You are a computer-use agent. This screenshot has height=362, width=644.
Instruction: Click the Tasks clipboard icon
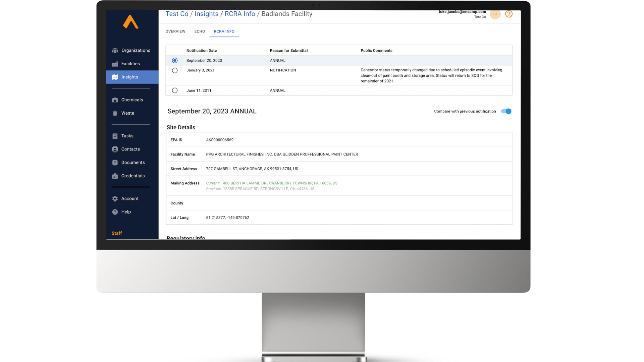point(115,136)
